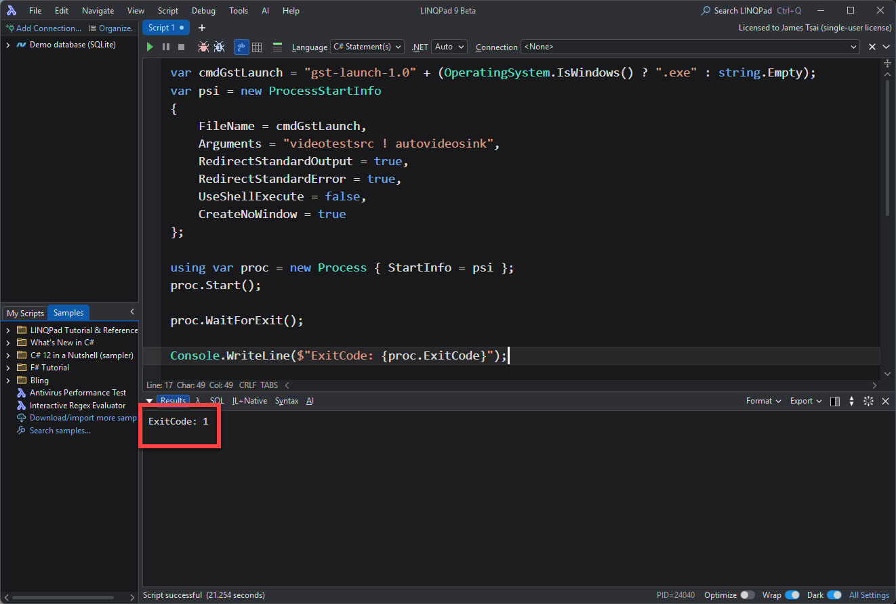The image size is (896, 604).
Task: Show the lambda output tab
Action: tap(198, 401)
